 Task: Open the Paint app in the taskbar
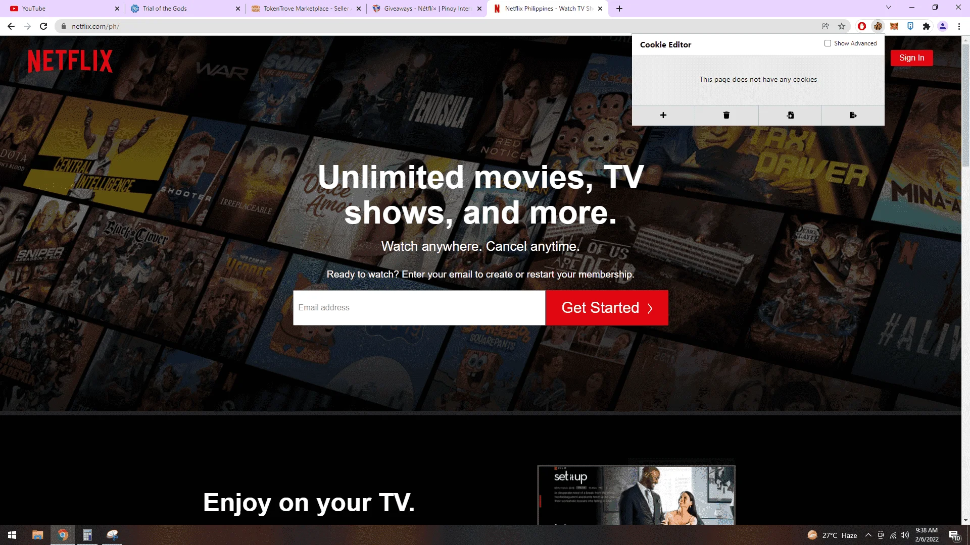pyautogui.click(x=112, y=535)
